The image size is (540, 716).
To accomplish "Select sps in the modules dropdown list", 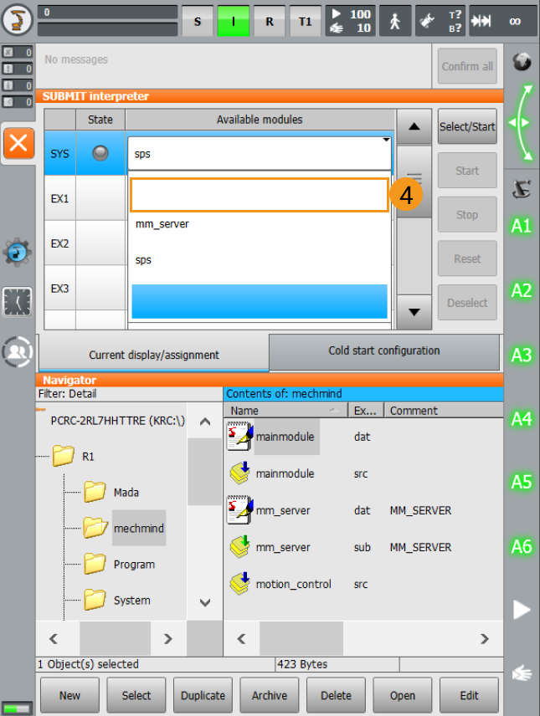I will click(260, 260).
